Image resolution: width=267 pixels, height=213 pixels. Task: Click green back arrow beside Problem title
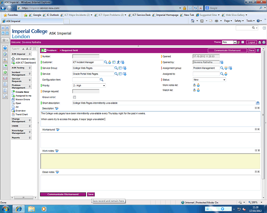pos(43,50)
